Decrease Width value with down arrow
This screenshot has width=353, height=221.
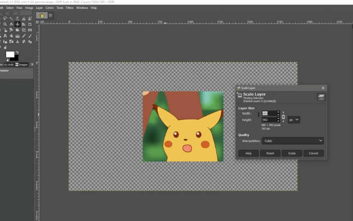click(278, 114)
